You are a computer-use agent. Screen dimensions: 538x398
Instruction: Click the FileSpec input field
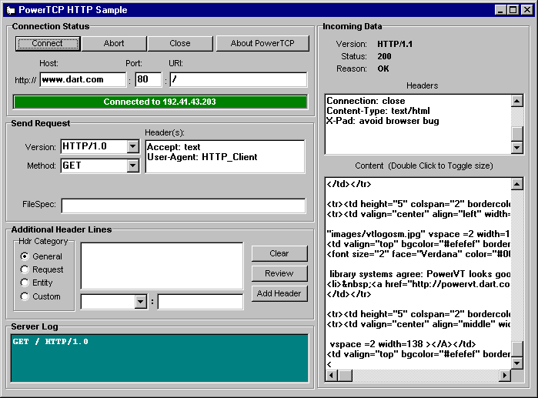(x=183, y=206)
